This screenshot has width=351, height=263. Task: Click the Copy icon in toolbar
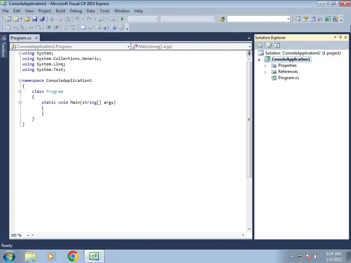[59, 19]
